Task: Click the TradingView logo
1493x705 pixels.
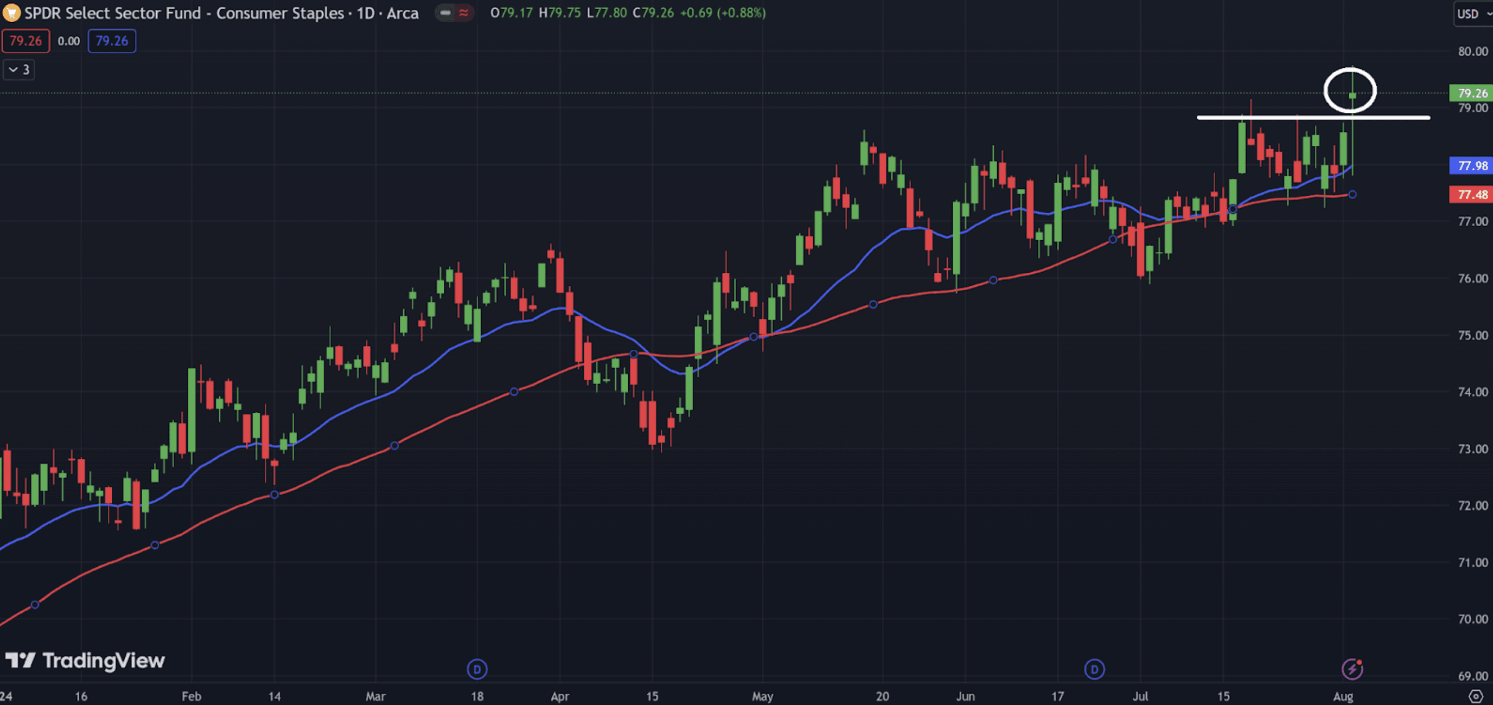Action: (85, 661)
